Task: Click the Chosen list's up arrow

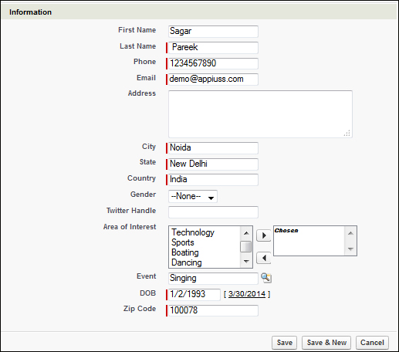Action: click(350, 233)
